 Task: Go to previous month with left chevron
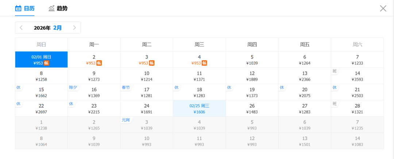(x=22, y=28)
